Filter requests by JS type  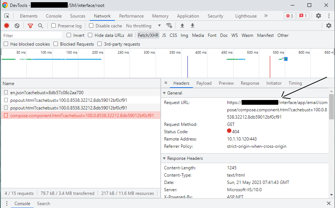pos(164,35)
